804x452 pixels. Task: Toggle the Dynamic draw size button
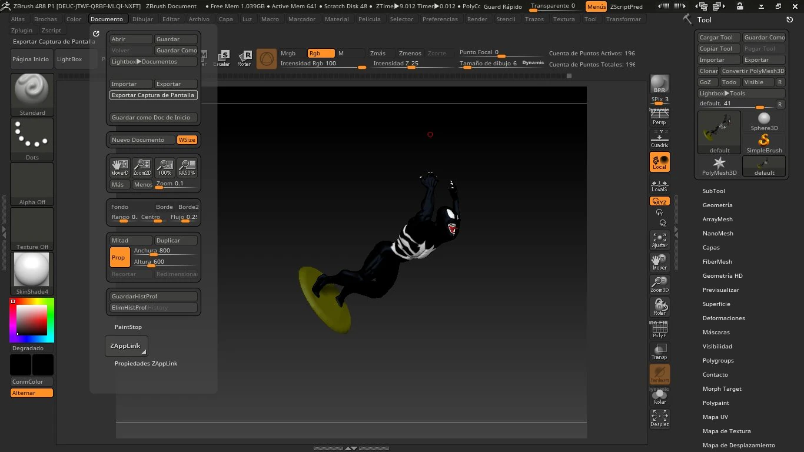click(x=533, y=63)
